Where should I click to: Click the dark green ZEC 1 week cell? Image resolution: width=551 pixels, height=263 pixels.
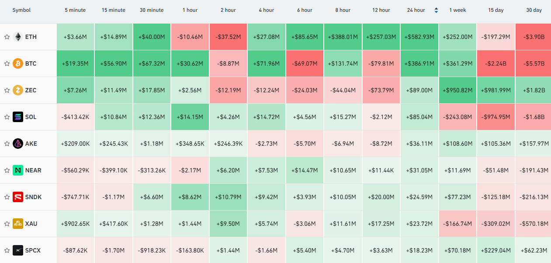457,91
